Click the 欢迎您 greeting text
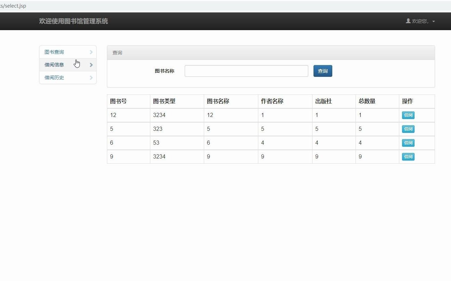The height and width of the screenshot is (281, 451). (x=420, y=21)
